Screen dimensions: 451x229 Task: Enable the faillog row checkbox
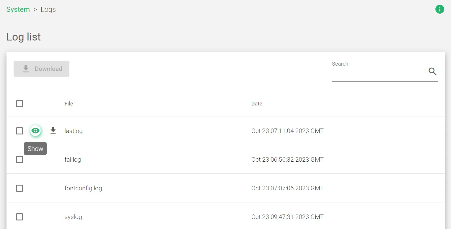point(19,159)
